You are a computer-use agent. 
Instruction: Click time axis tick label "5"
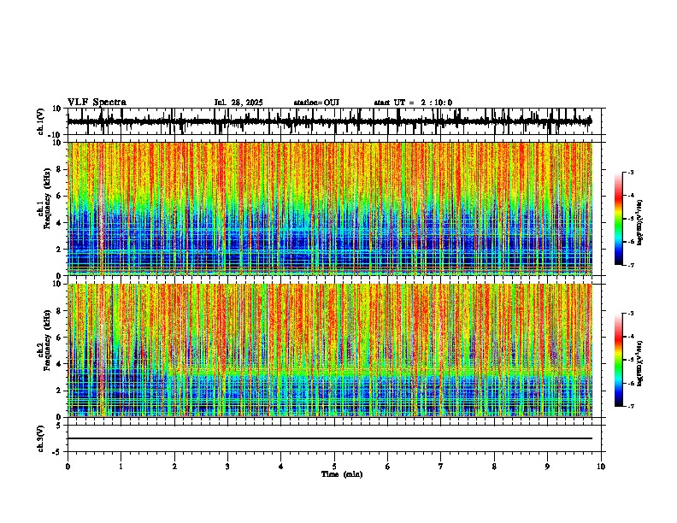point(334,467)
